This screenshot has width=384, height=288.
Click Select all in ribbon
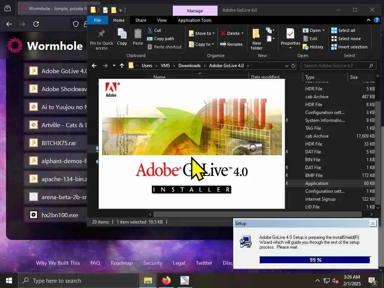[x=343, y=30]
